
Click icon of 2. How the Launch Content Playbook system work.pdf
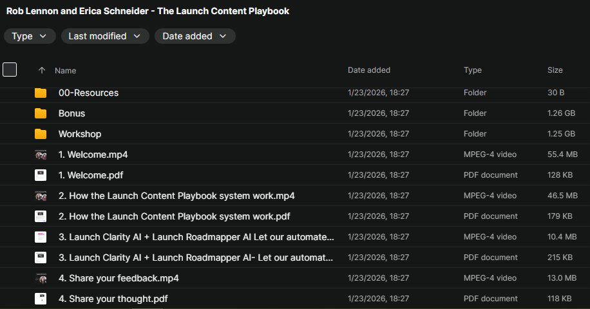coord(41,216)
